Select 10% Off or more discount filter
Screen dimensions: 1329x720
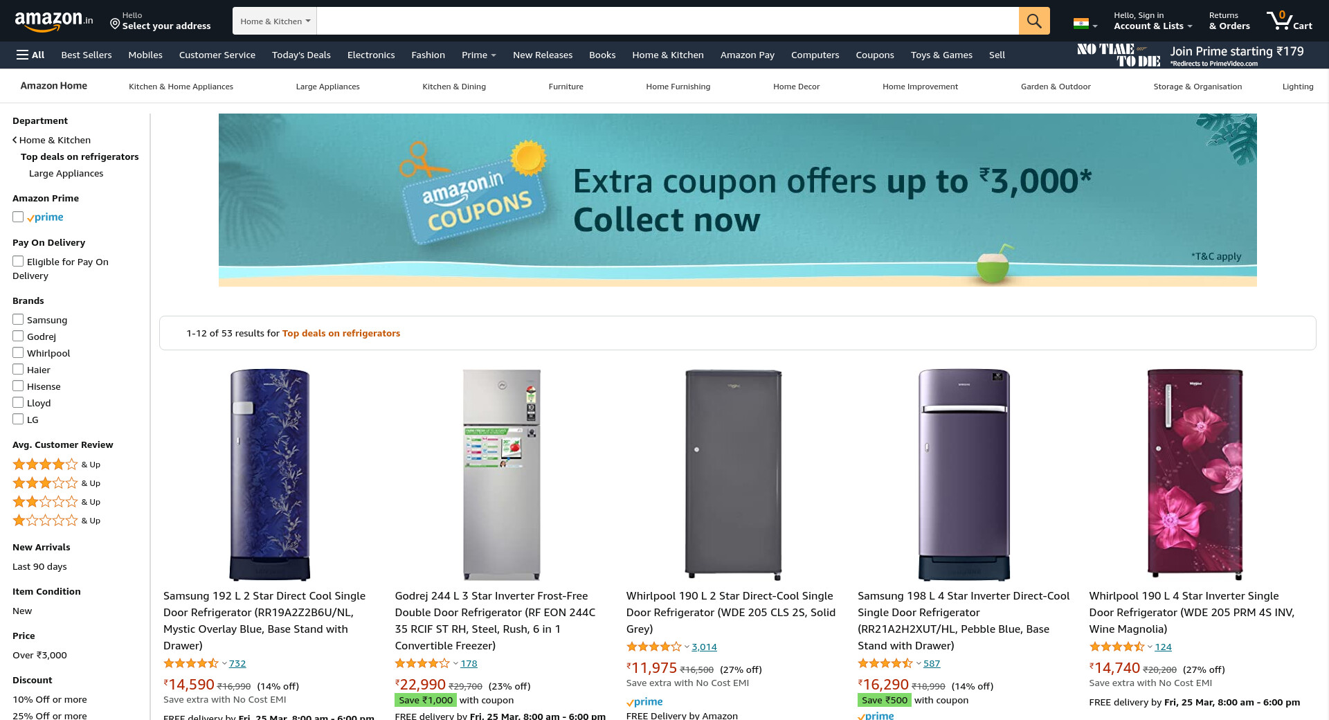click(x=50, y=699)
